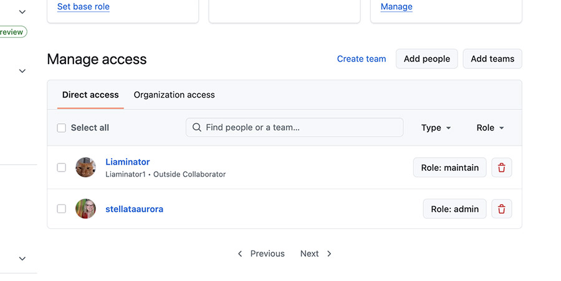Open stellataaurora's Role: admin menu
The image size is (561, 281).
point(454,209)
